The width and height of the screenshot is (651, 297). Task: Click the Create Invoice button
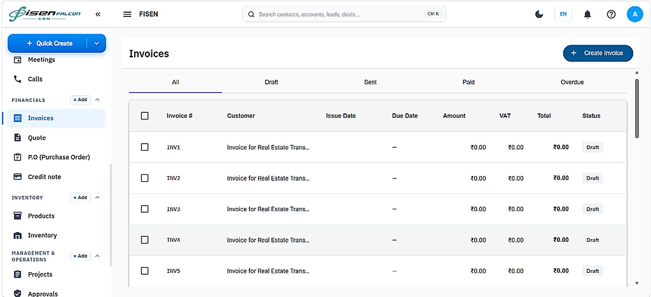point(598,53)
